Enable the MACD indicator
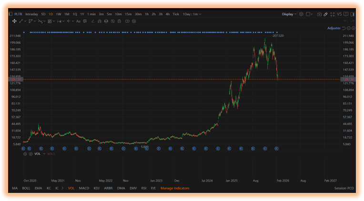The width and height of the screenshot is (364, 201). pos(84,188)
